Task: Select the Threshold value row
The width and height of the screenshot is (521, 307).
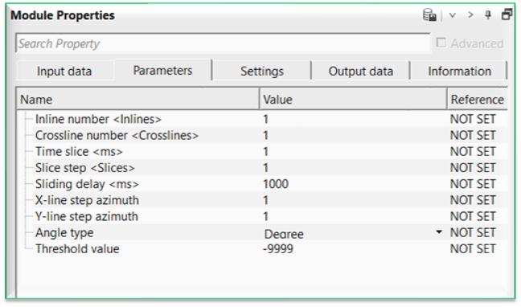Action: click(262, 249)
